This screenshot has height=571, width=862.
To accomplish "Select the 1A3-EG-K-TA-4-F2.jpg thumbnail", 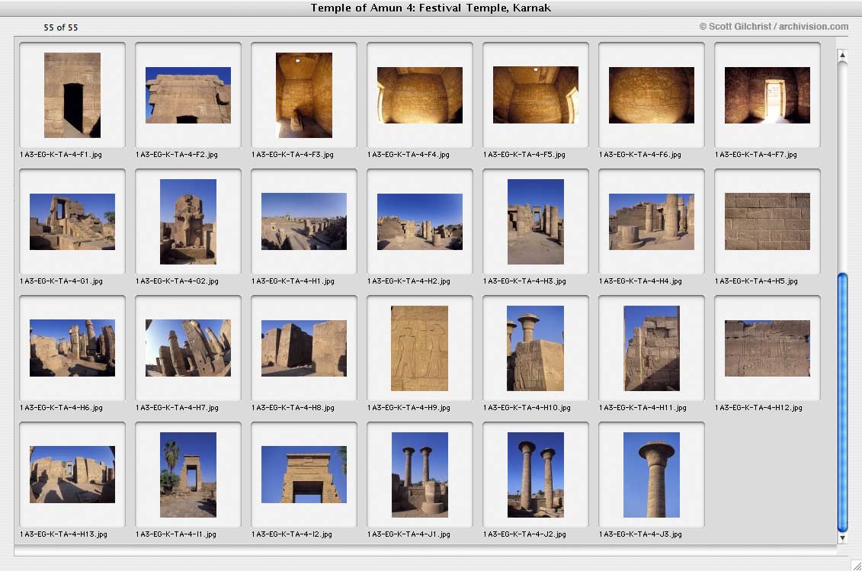I will point(188,95).
